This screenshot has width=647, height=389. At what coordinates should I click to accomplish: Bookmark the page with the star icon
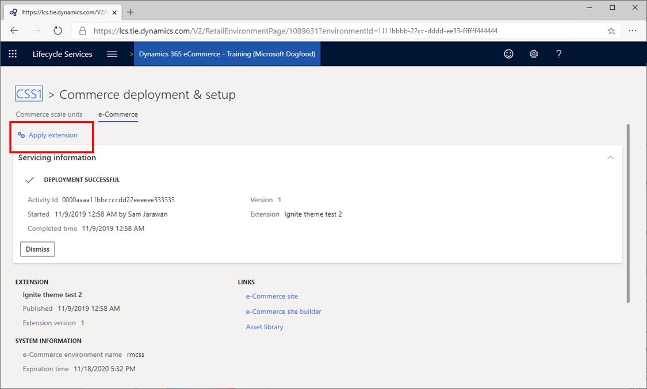tap(611, 30)
